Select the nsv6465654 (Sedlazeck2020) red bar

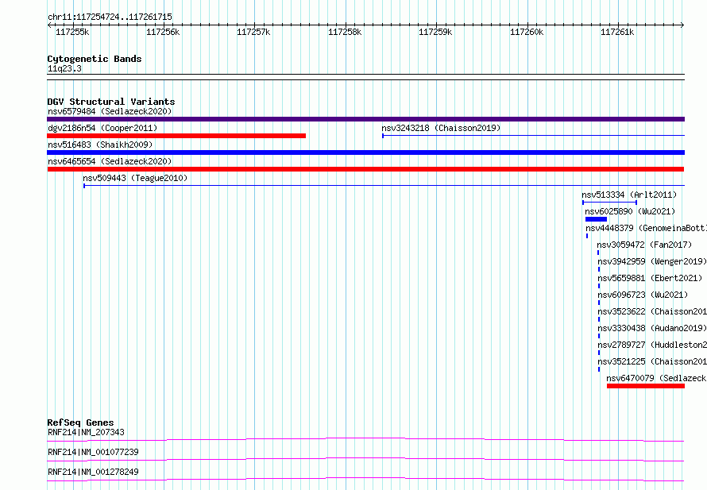click(x=365, y=169)
